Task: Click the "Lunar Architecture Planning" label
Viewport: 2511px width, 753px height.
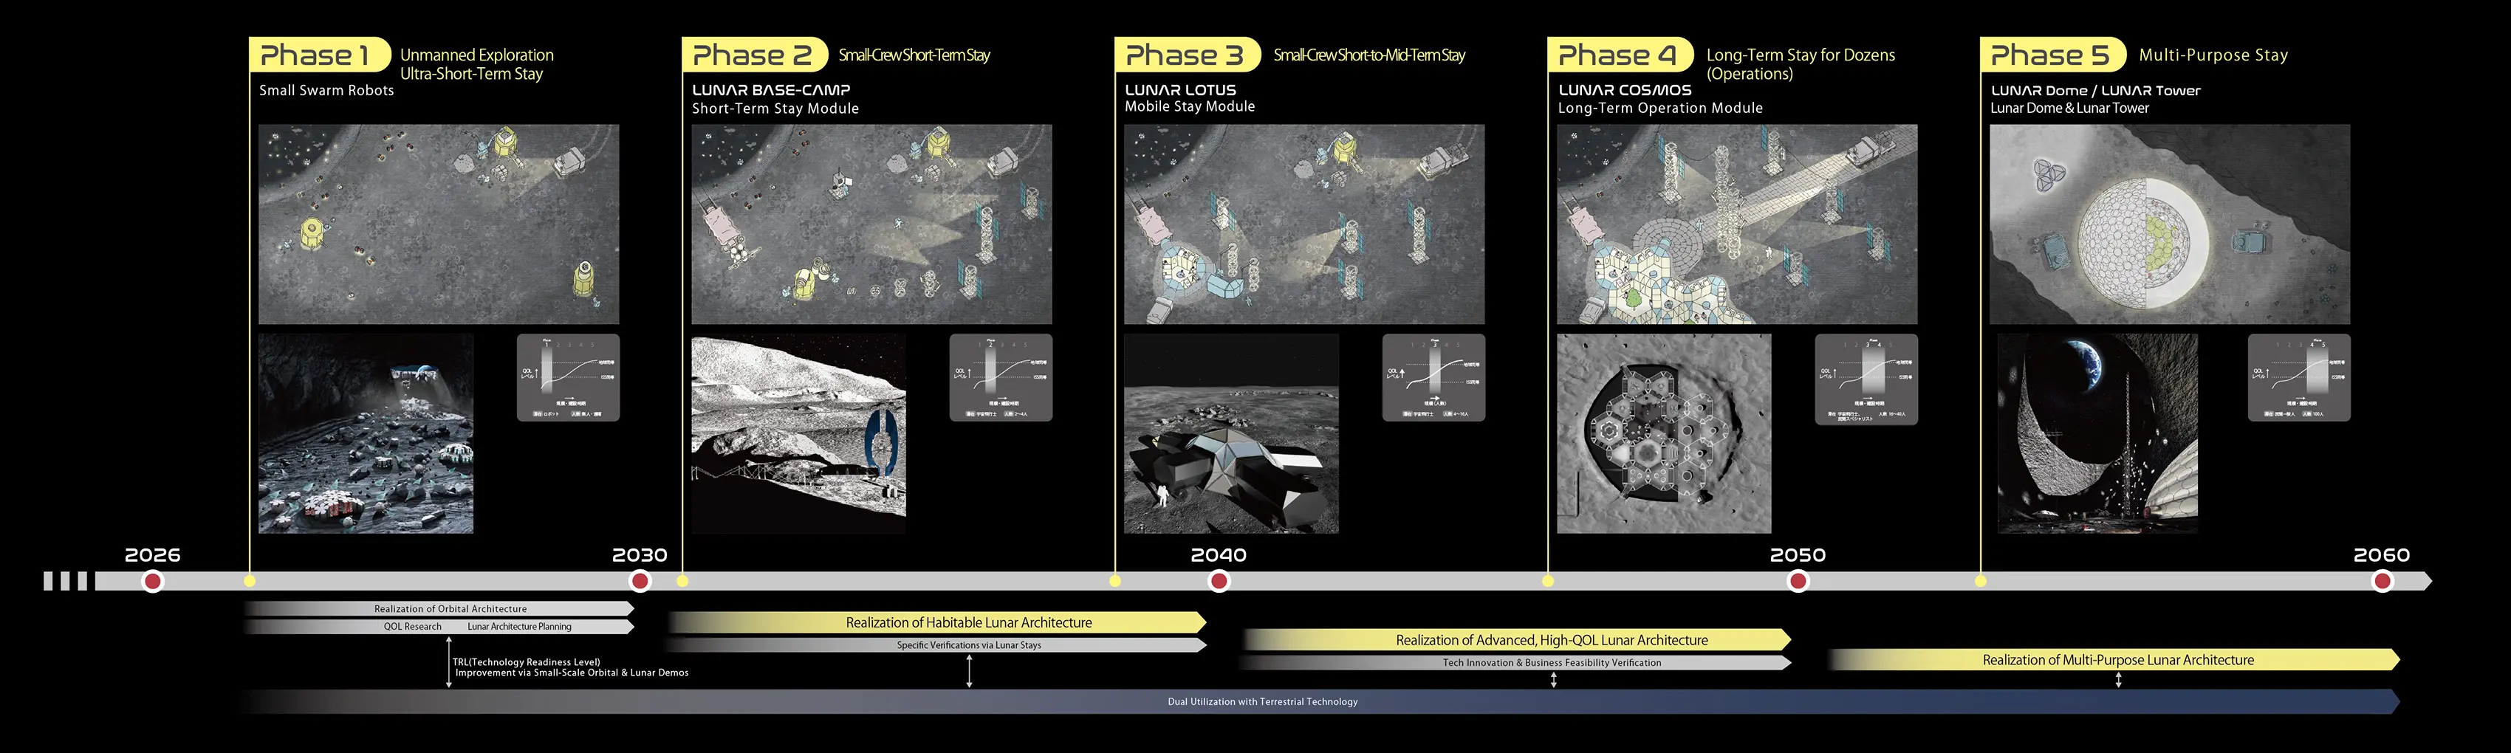Action: tap(519, 626)
